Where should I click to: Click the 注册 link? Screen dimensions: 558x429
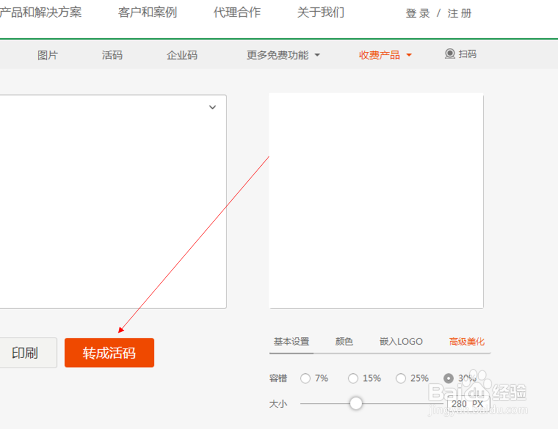(459, 13)
